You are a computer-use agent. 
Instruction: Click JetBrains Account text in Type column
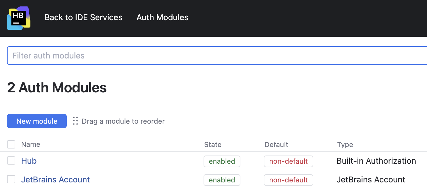coord(371,179)
